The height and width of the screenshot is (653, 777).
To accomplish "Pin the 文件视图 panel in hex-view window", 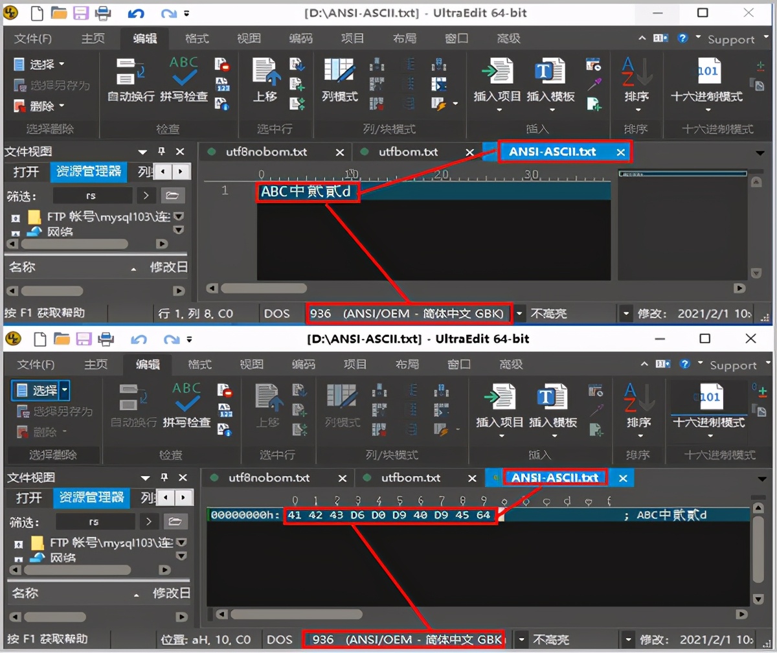I will click(164, 477).
